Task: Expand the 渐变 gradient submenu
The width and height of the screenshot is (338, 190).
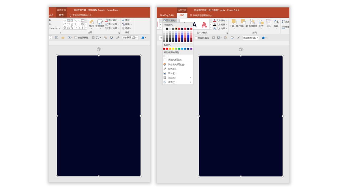Action: pyautogui.click(x=177, y=78)
